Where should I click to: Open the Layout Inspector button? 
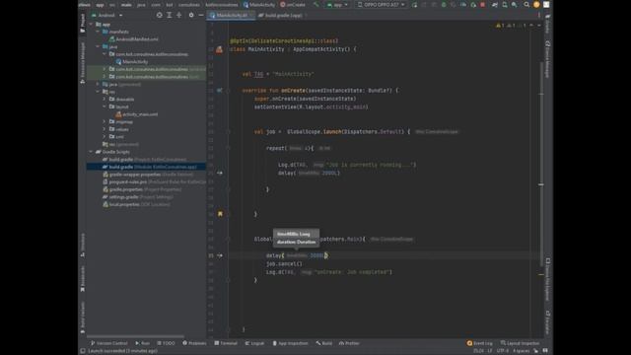(x=520, y=343)
